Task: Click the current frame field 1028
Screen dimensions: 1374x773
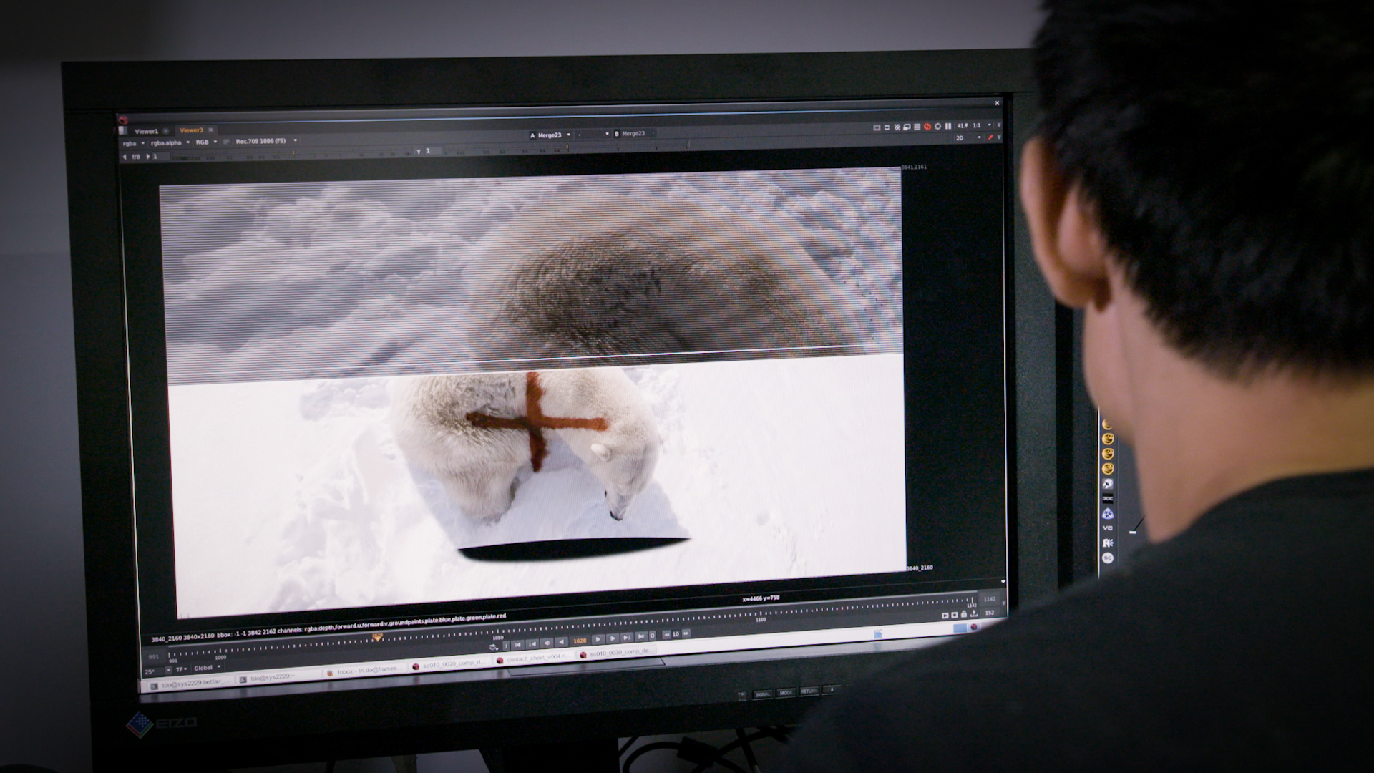Action: [x=580, y=641]
